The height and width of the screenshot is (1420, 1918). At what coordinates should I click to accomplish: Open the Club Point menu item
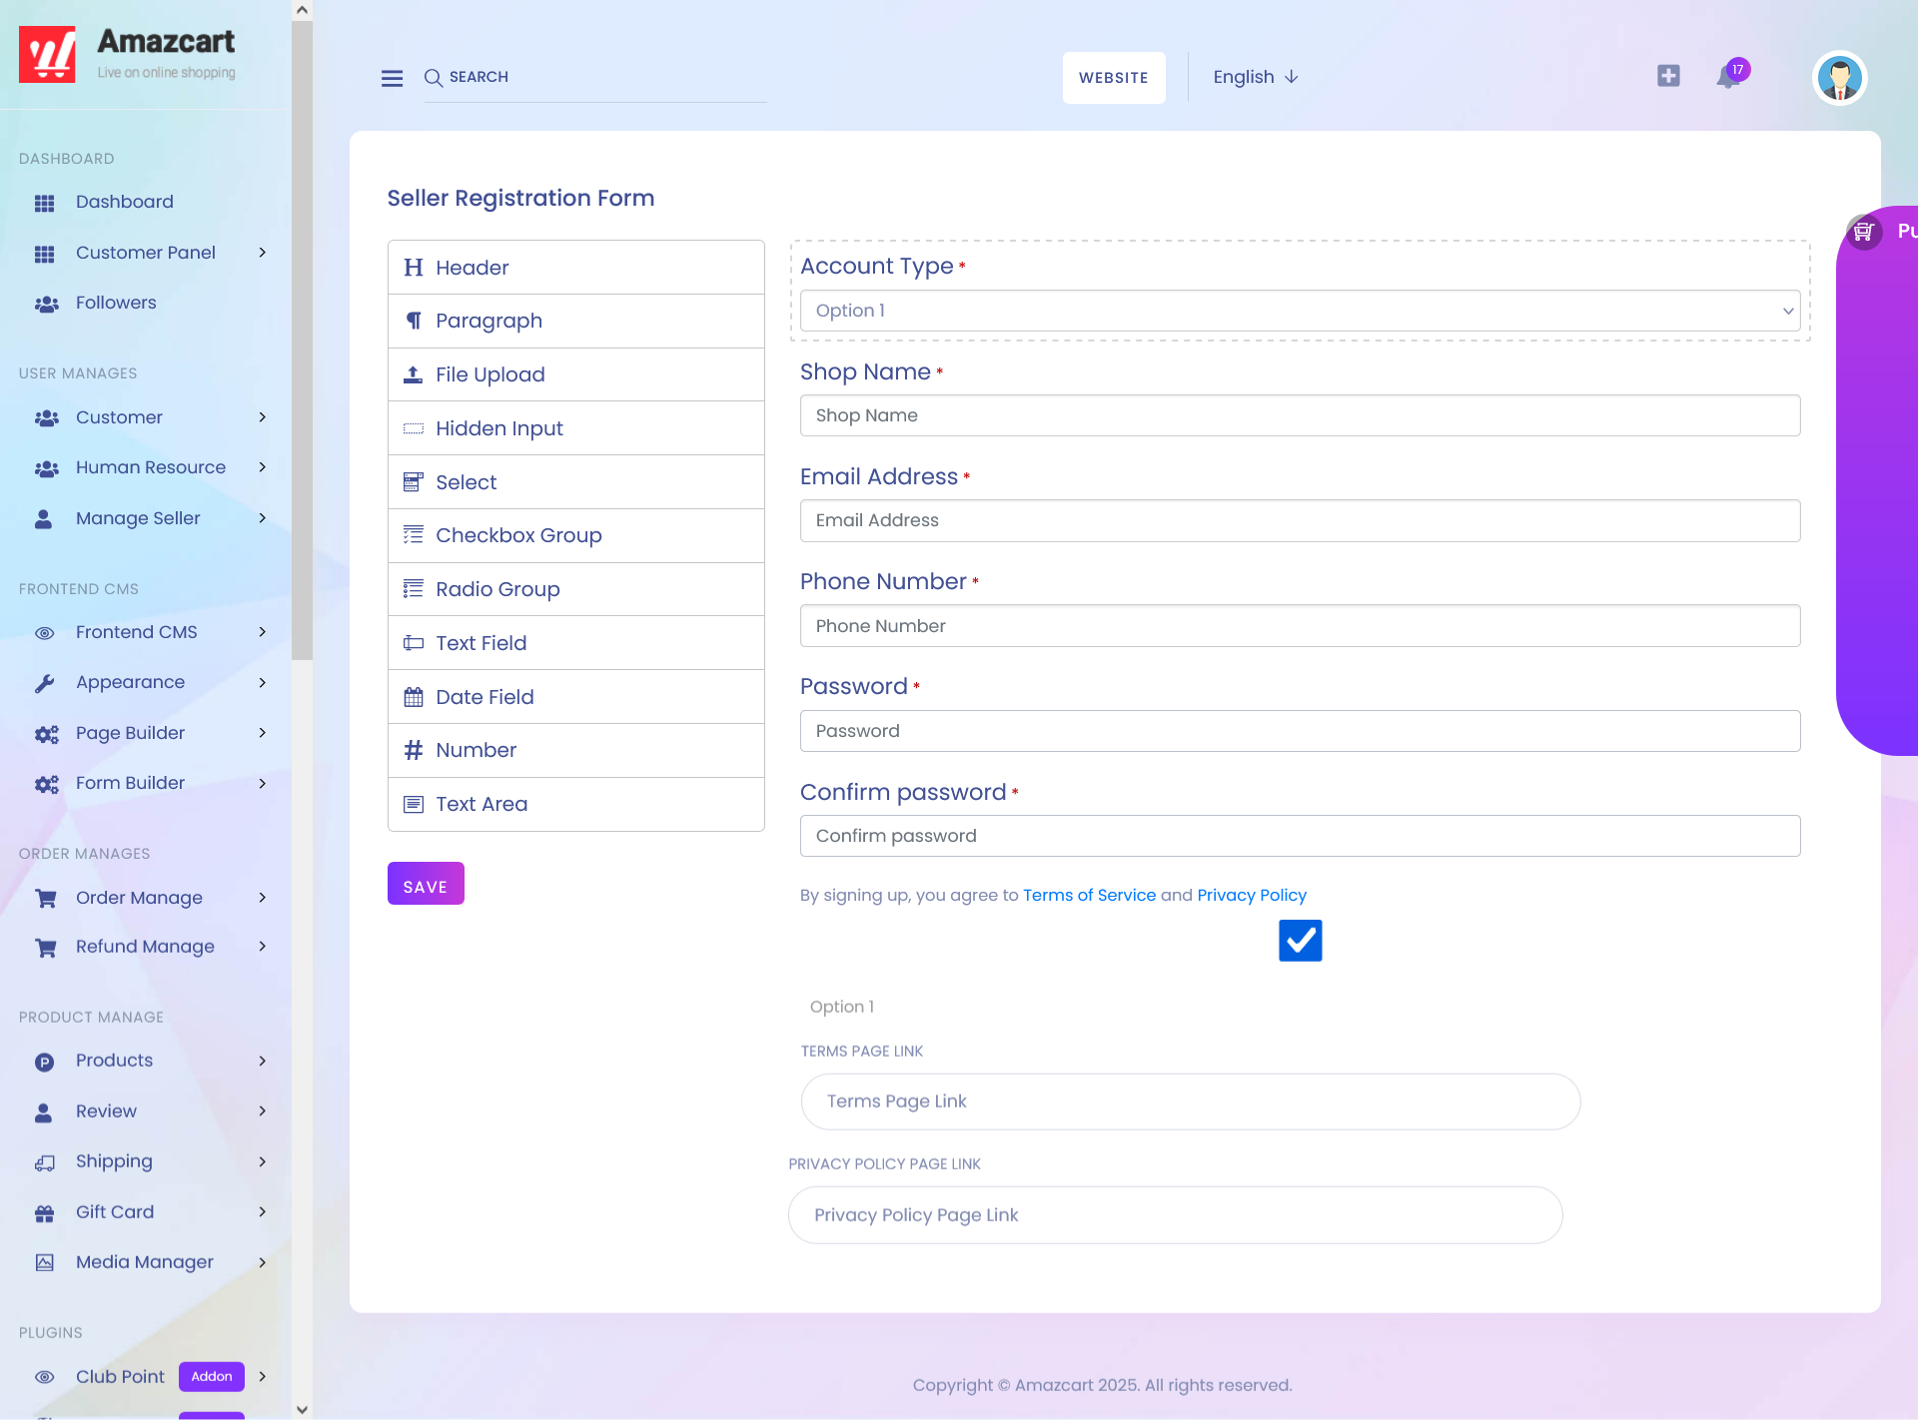pos(120,1377)
